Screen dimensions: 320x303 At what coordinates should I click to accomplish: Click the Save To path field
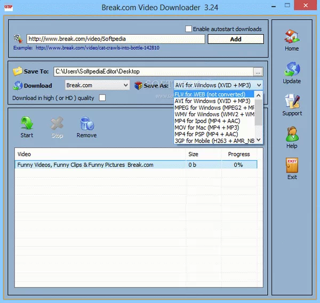click(x=154, y=71)
